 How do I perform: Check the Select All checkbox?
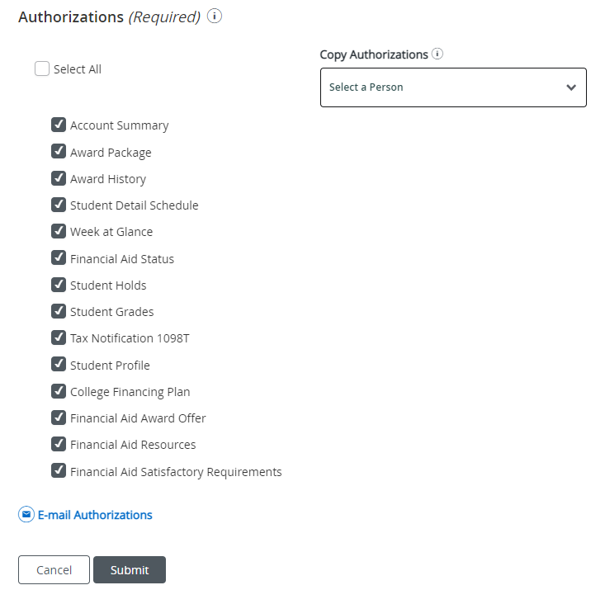pos(42,69)
